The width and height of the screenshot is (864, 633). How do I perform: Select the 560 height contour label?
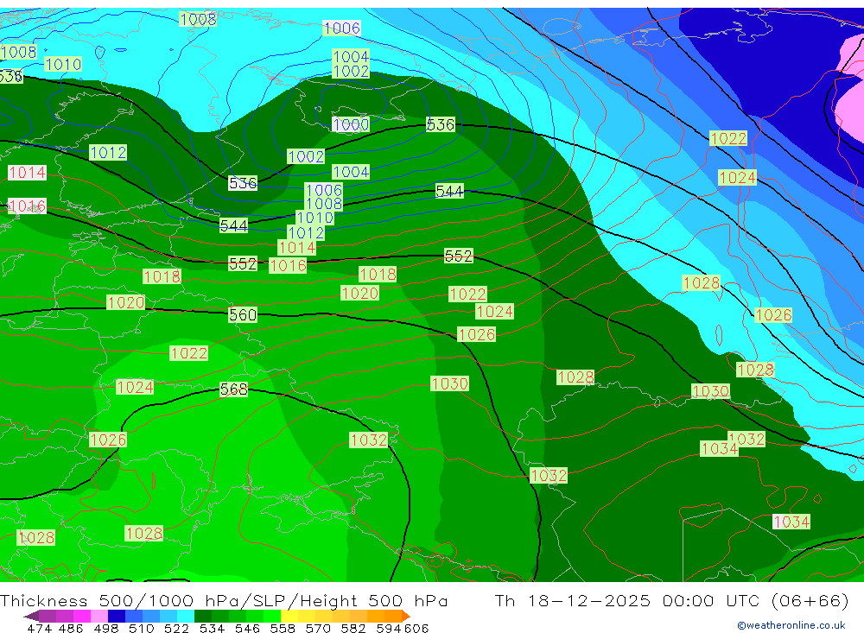[x=243, y=314]
